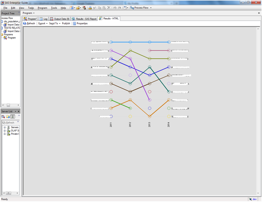Open the dropdown arrow beside the window layout icon
The image size is (262, 202).
pyautogui.click(x=128, y=8)
